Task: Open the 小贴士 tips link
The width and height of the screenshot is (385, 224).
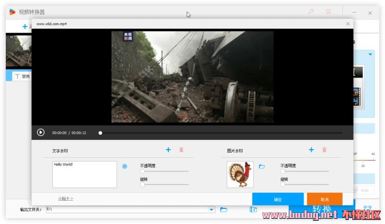Action: [x=65, y=198]
